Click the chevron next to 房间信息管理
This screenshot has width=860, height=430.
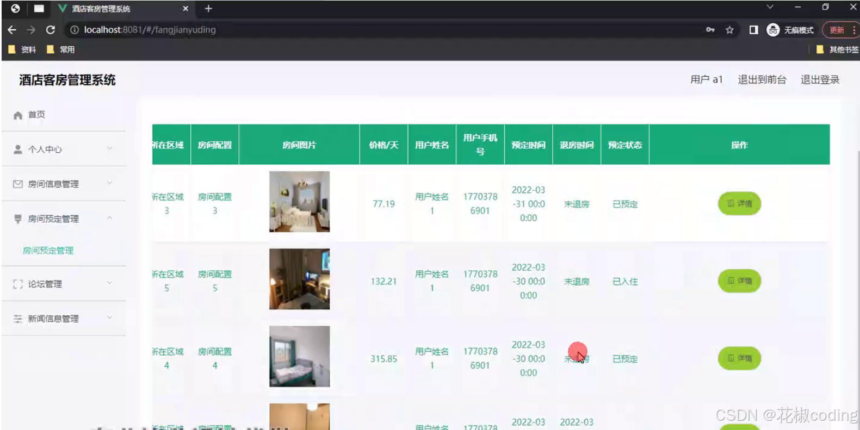[109, 183]
